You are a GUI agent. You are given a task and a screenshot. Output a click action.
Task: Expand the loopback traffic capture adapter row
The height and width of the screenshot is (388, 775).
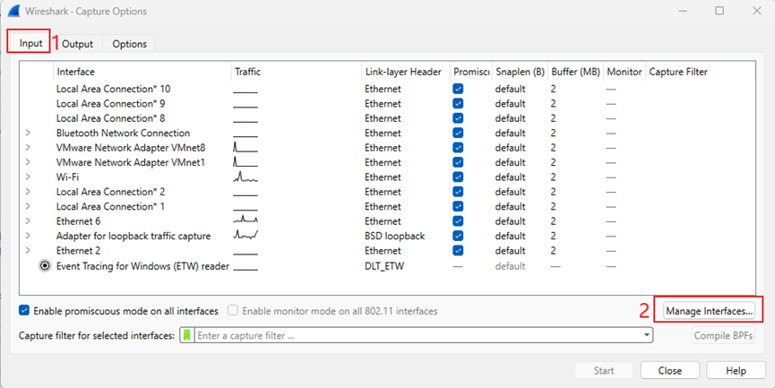coord(28,236)
